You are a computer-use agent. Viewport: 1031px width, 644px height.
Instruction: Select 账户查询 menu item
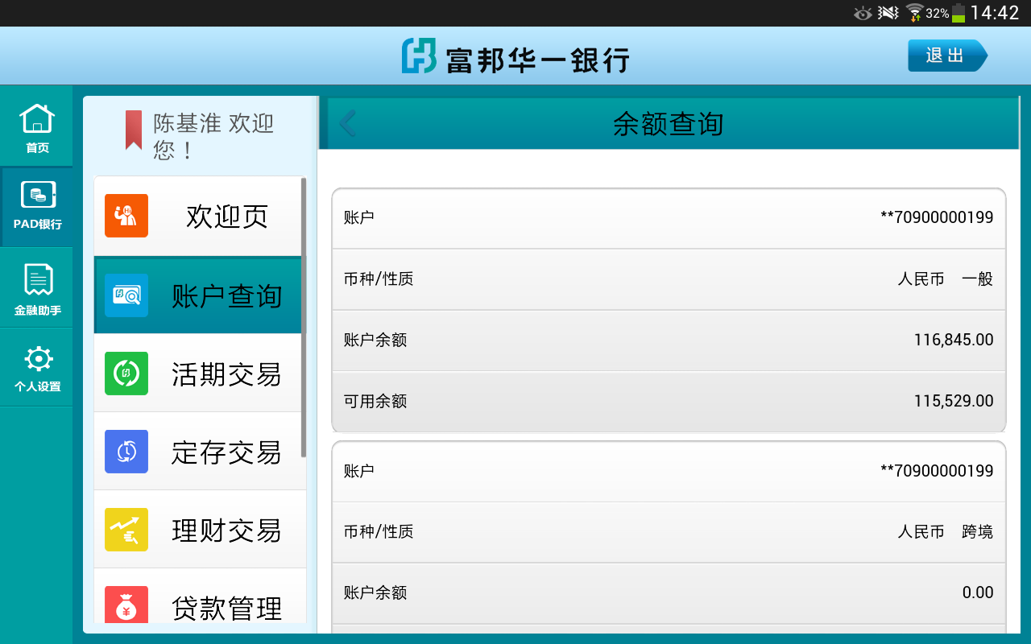[x=198, y=295]
